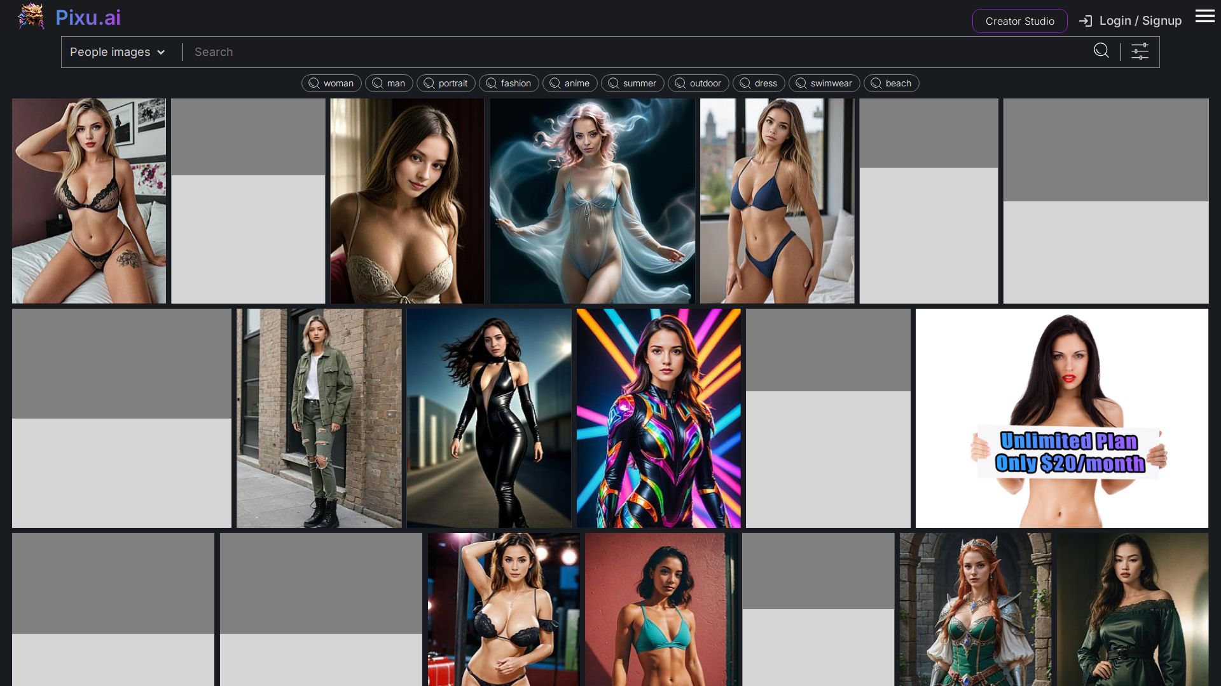Open the search filter sliders icon

1140,51
